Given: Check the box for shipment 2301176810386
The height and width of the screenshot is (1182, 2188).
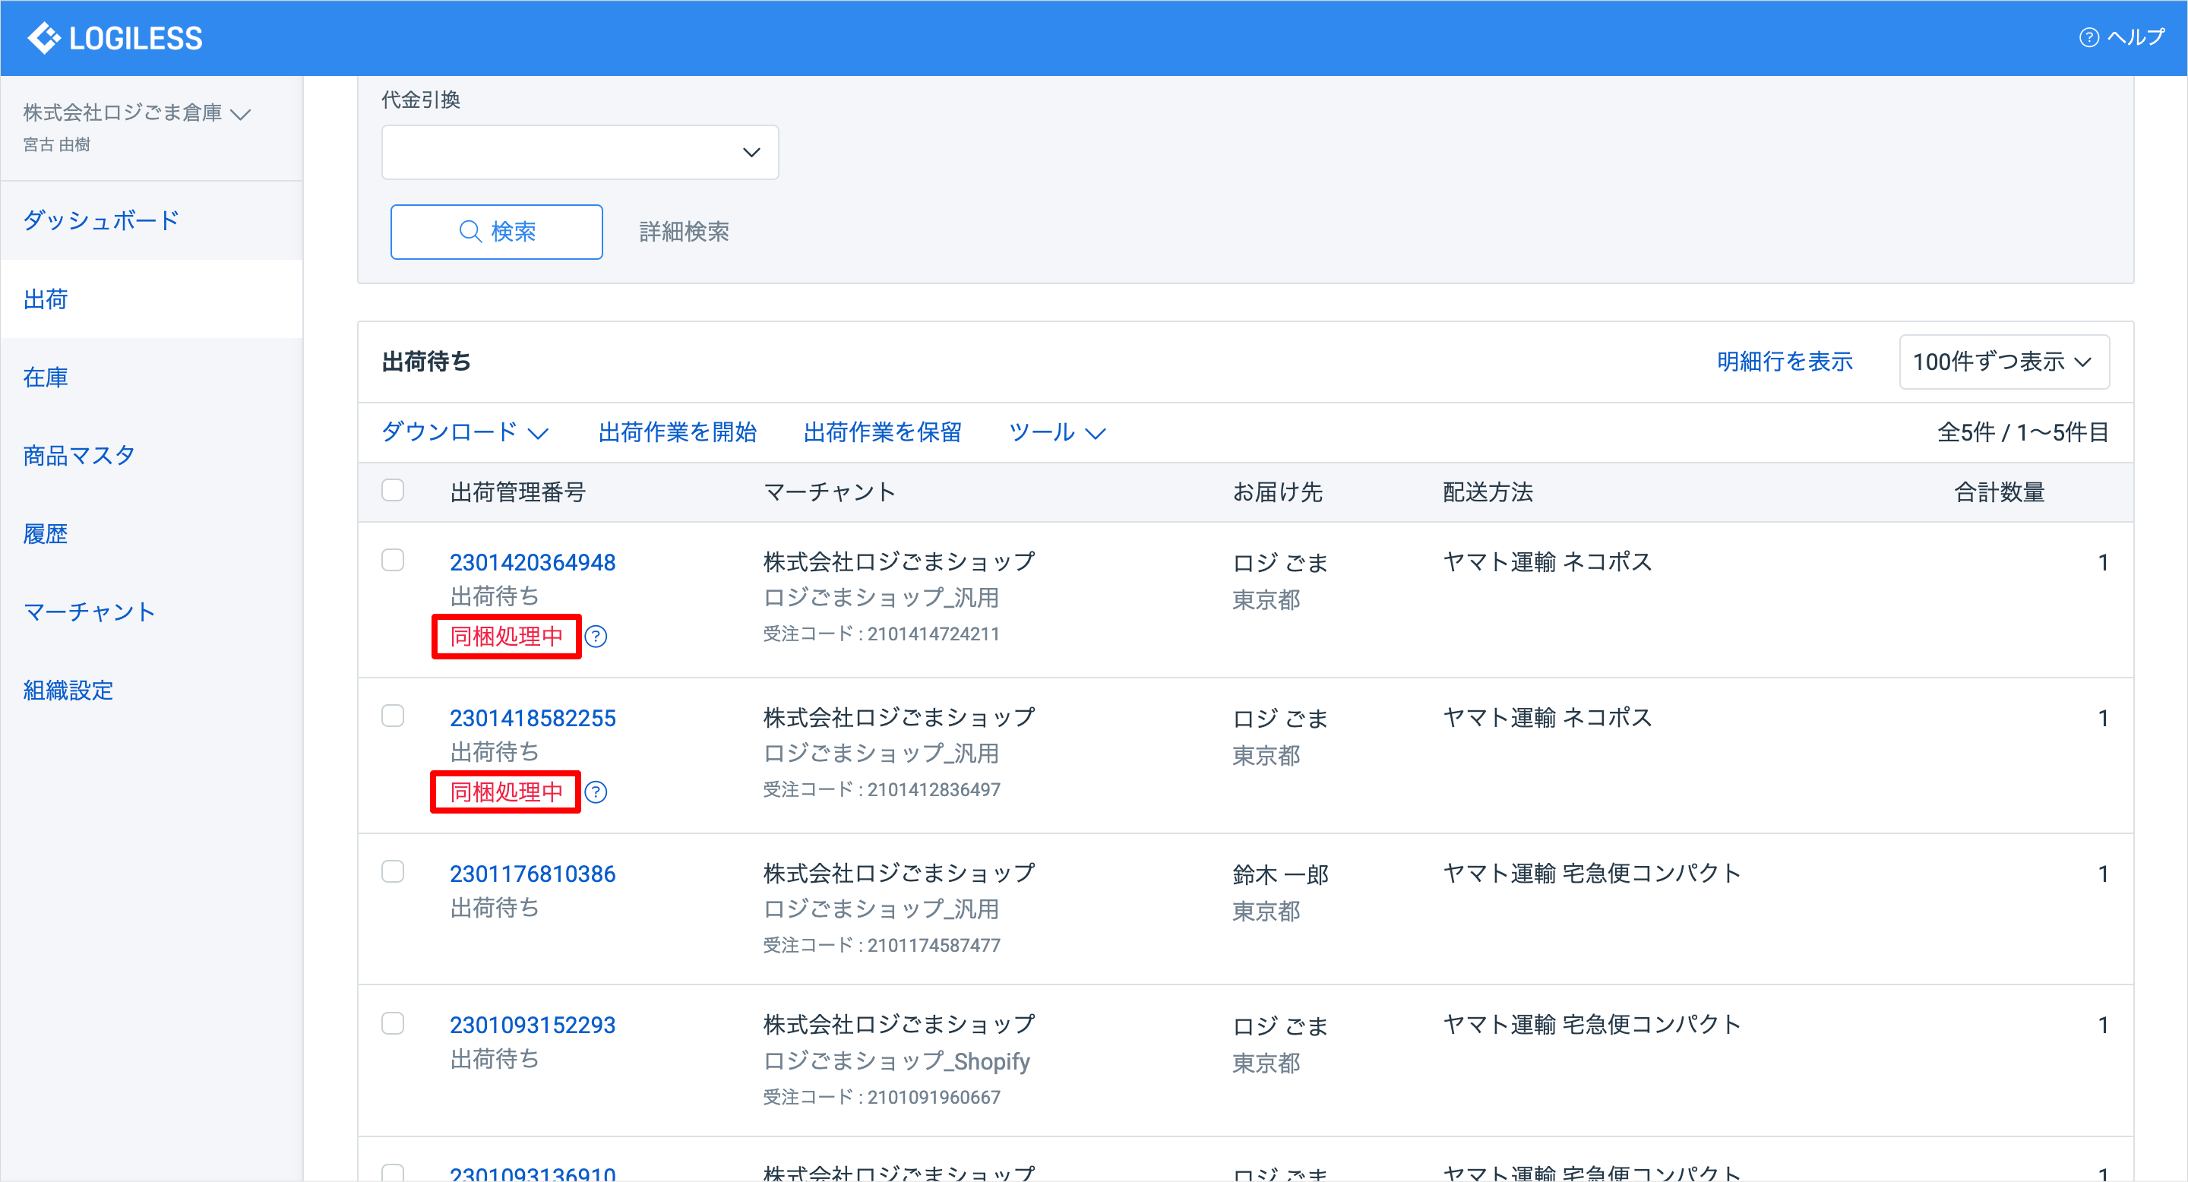Looking at the screenshot, I should tap(393, 872).
